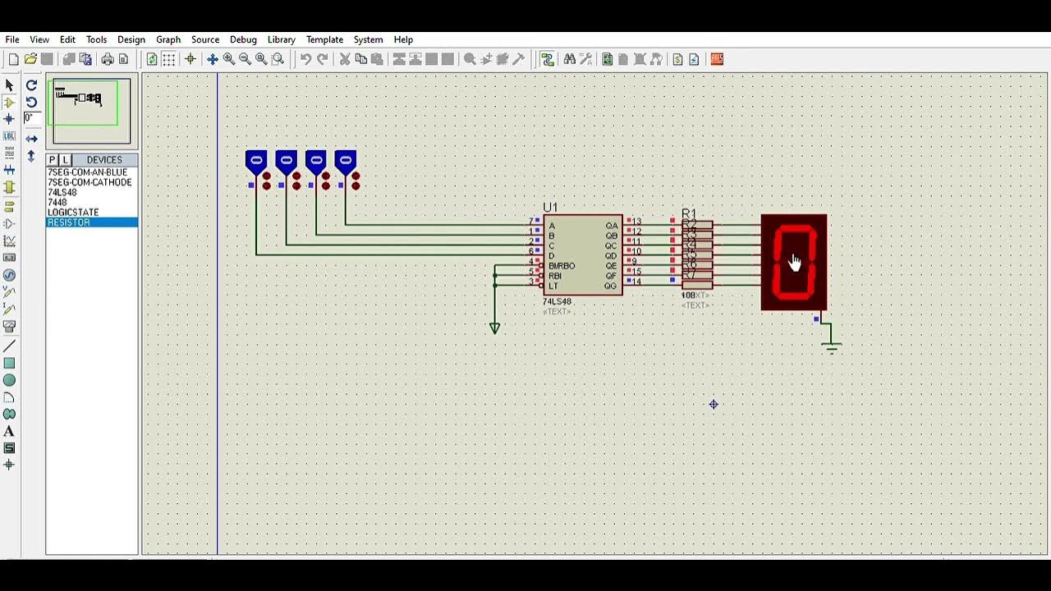Open the Library menu
Screen dimensions: 1051x591
point(281,39)
